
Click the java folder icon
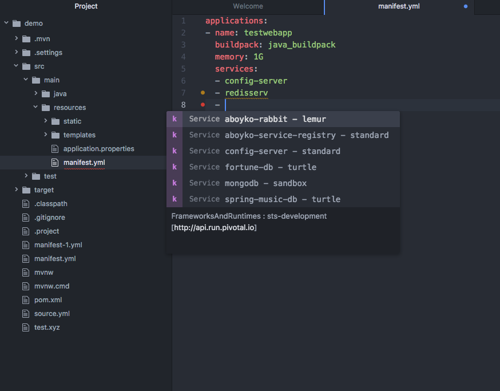(46, 94)
